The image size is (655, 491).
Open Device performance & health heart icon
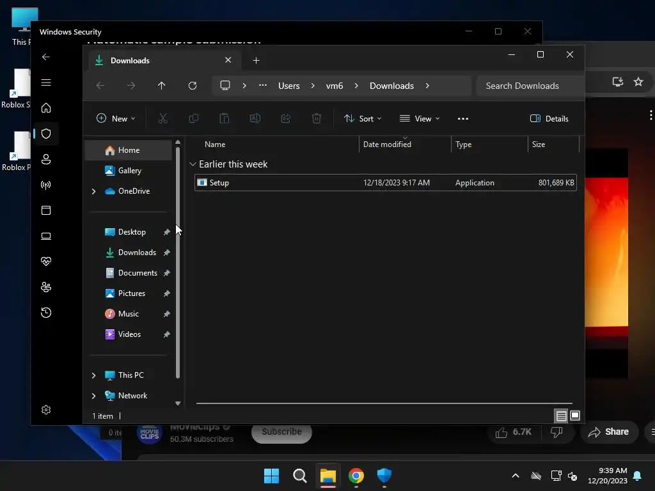tap(46, 261)
